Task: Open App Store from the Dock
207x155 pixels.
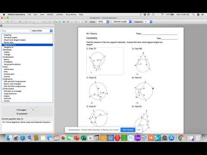Action: pos(171,138)
